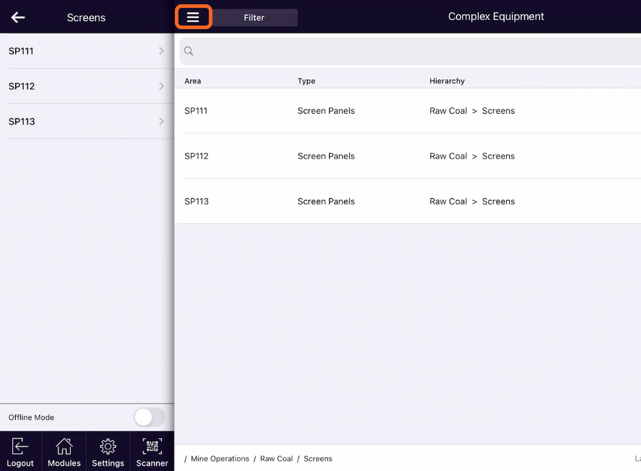The height and width of the screenshot is (471, 641).
Task: Go back using the arrow in Screens header
Action: click(x=18, y=17)
